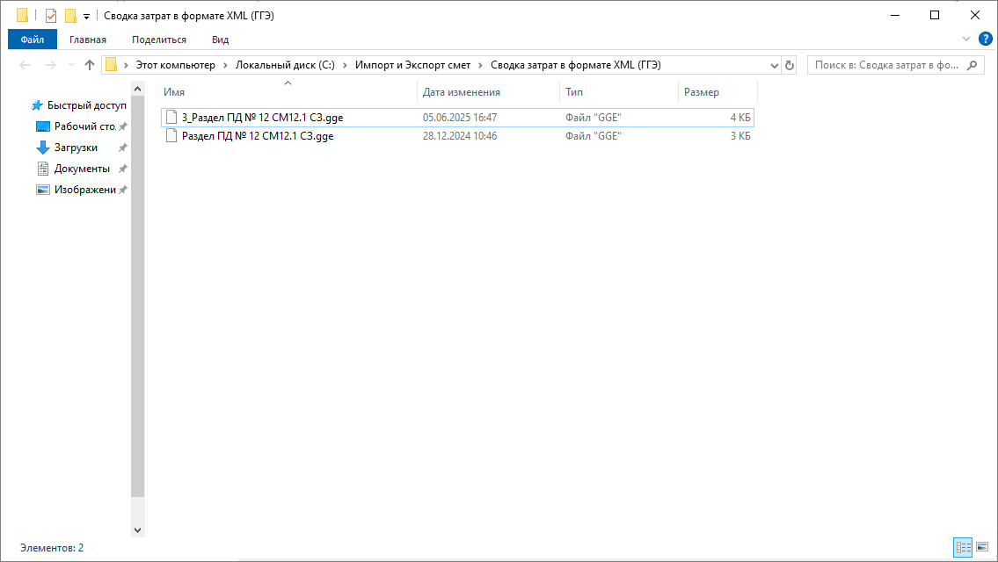Screen dimensions: 998x562
Task: Expand the ribbon with the chevron arrow
Action: pyautogui.click(x=966, y=39)
